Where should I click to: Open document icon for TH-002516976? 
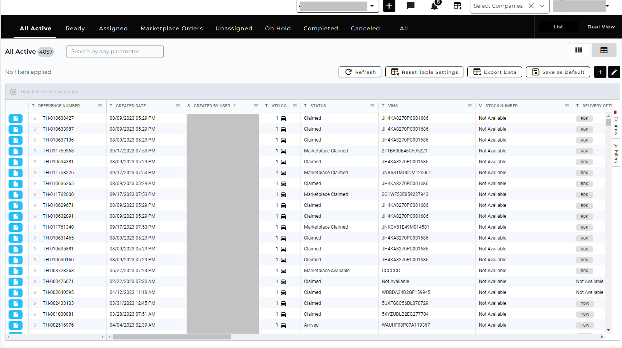(16, 325)
